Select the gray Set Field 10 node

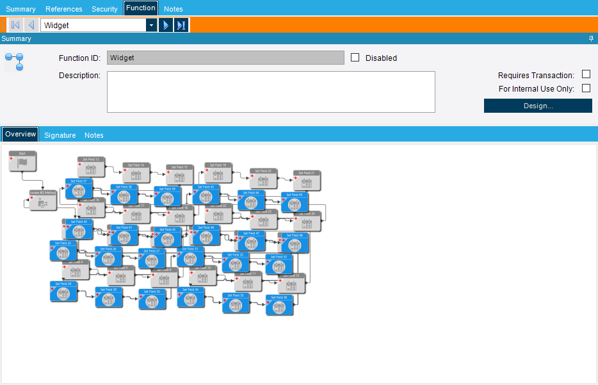(203, 277)
